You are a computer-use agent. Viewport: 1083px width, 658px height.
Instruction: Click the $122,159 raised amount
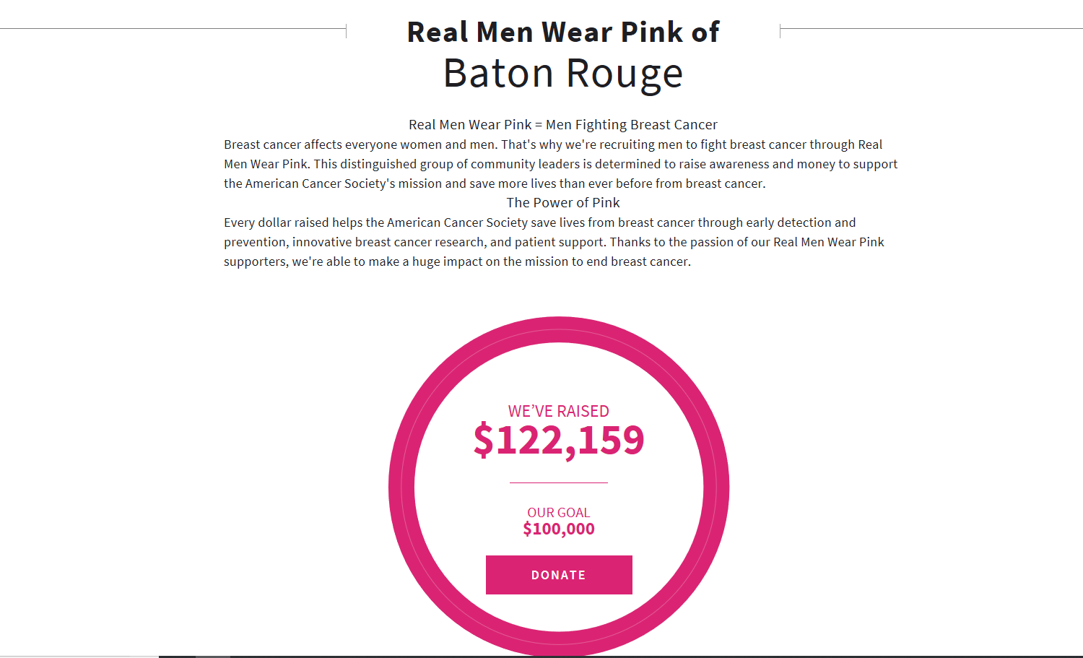[x=559, y=440]
